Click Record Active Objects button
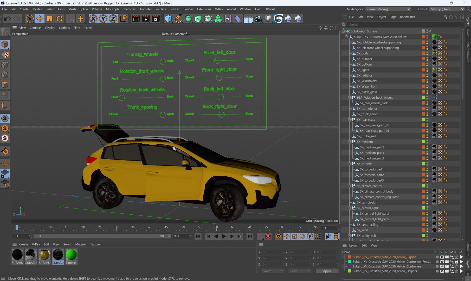The width and height of the screenshot is (471, 281). pyautogui.click(x=260, y=236)
